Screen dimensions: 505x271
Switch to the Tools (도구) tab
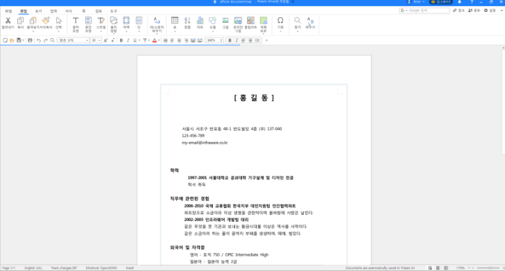pos(114,11)
